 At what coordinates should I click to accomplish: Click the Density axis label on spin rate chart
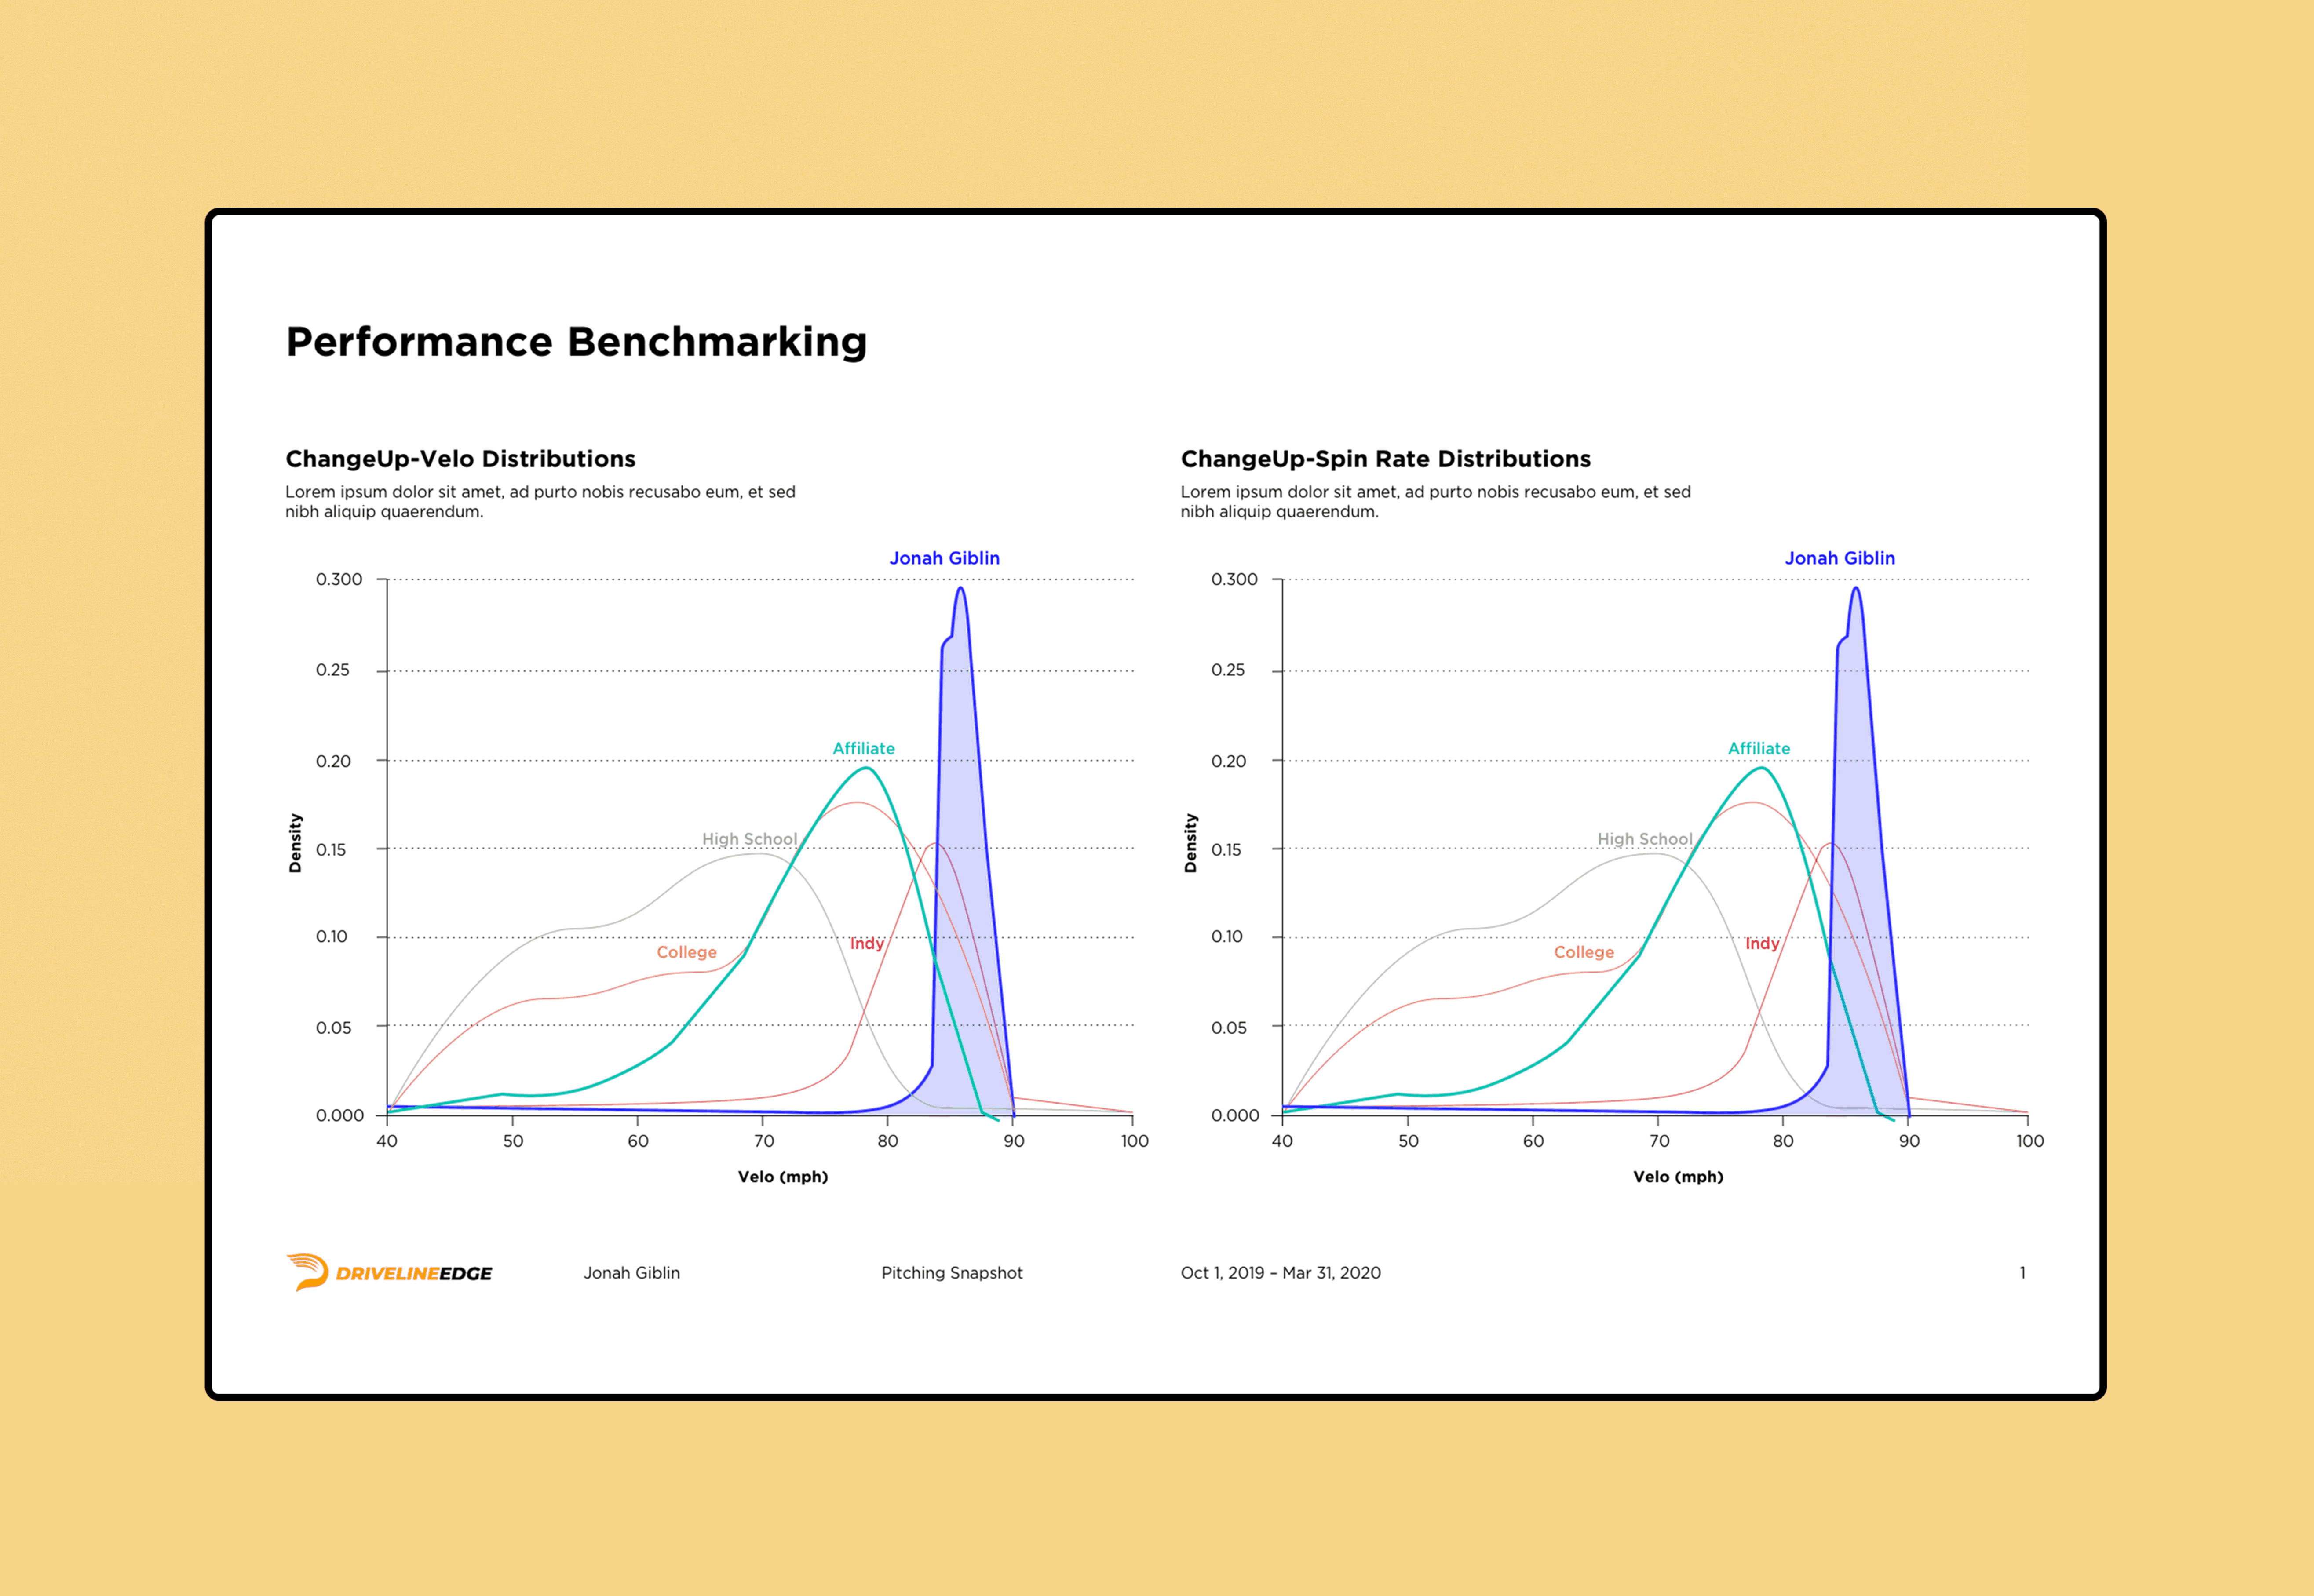(x=1190, y=842)
